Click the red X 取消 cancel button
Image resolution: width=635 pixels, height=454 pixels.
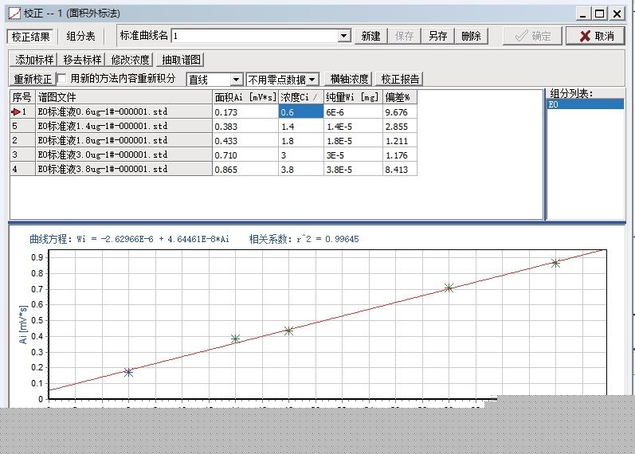[x=597, y=36]
